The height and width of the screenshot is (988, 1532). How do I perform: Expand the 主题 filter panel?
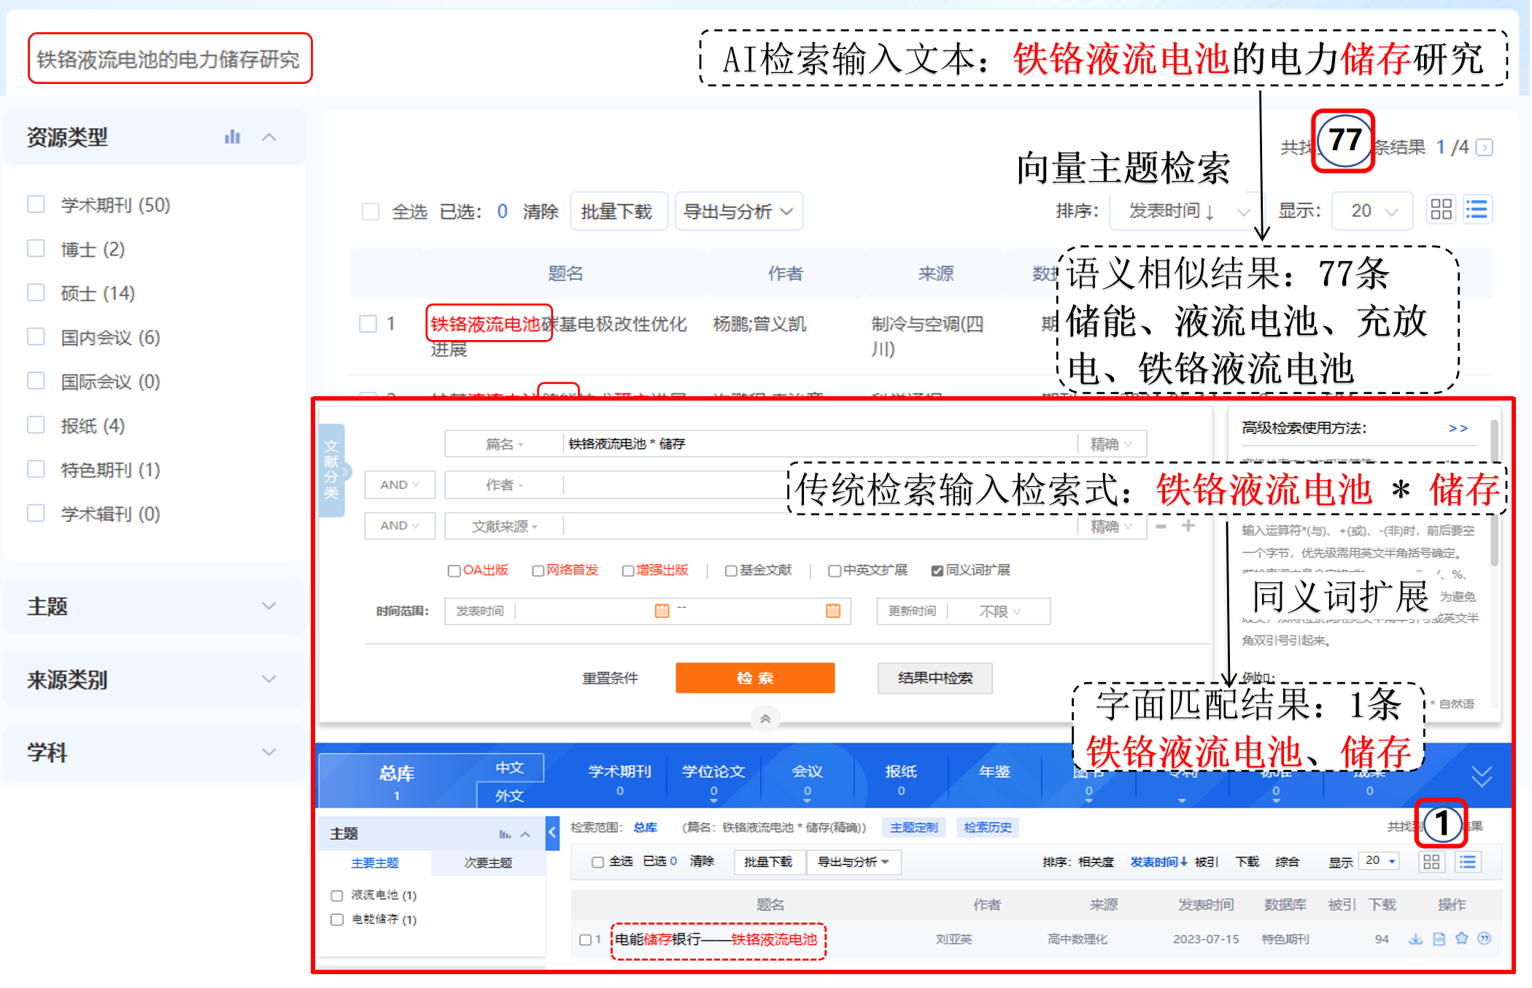[x=268, y=606]
